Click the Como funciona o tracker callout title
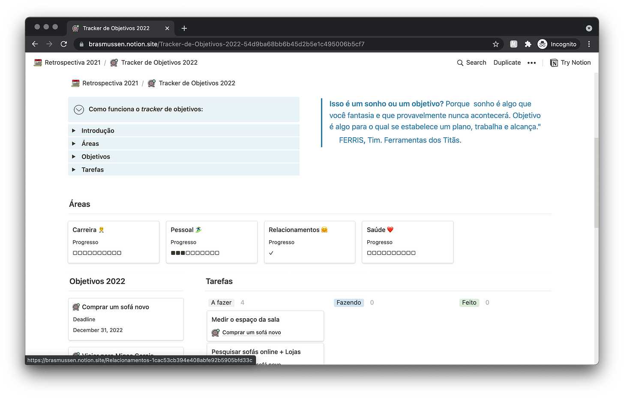The height and width of the screenshot is (398, 624). click(x=146, y=109)
